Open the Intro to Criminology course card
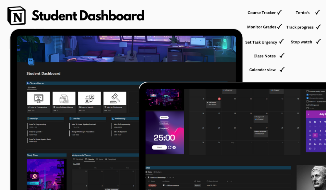326x190 pixels. [x=115, y=102]
